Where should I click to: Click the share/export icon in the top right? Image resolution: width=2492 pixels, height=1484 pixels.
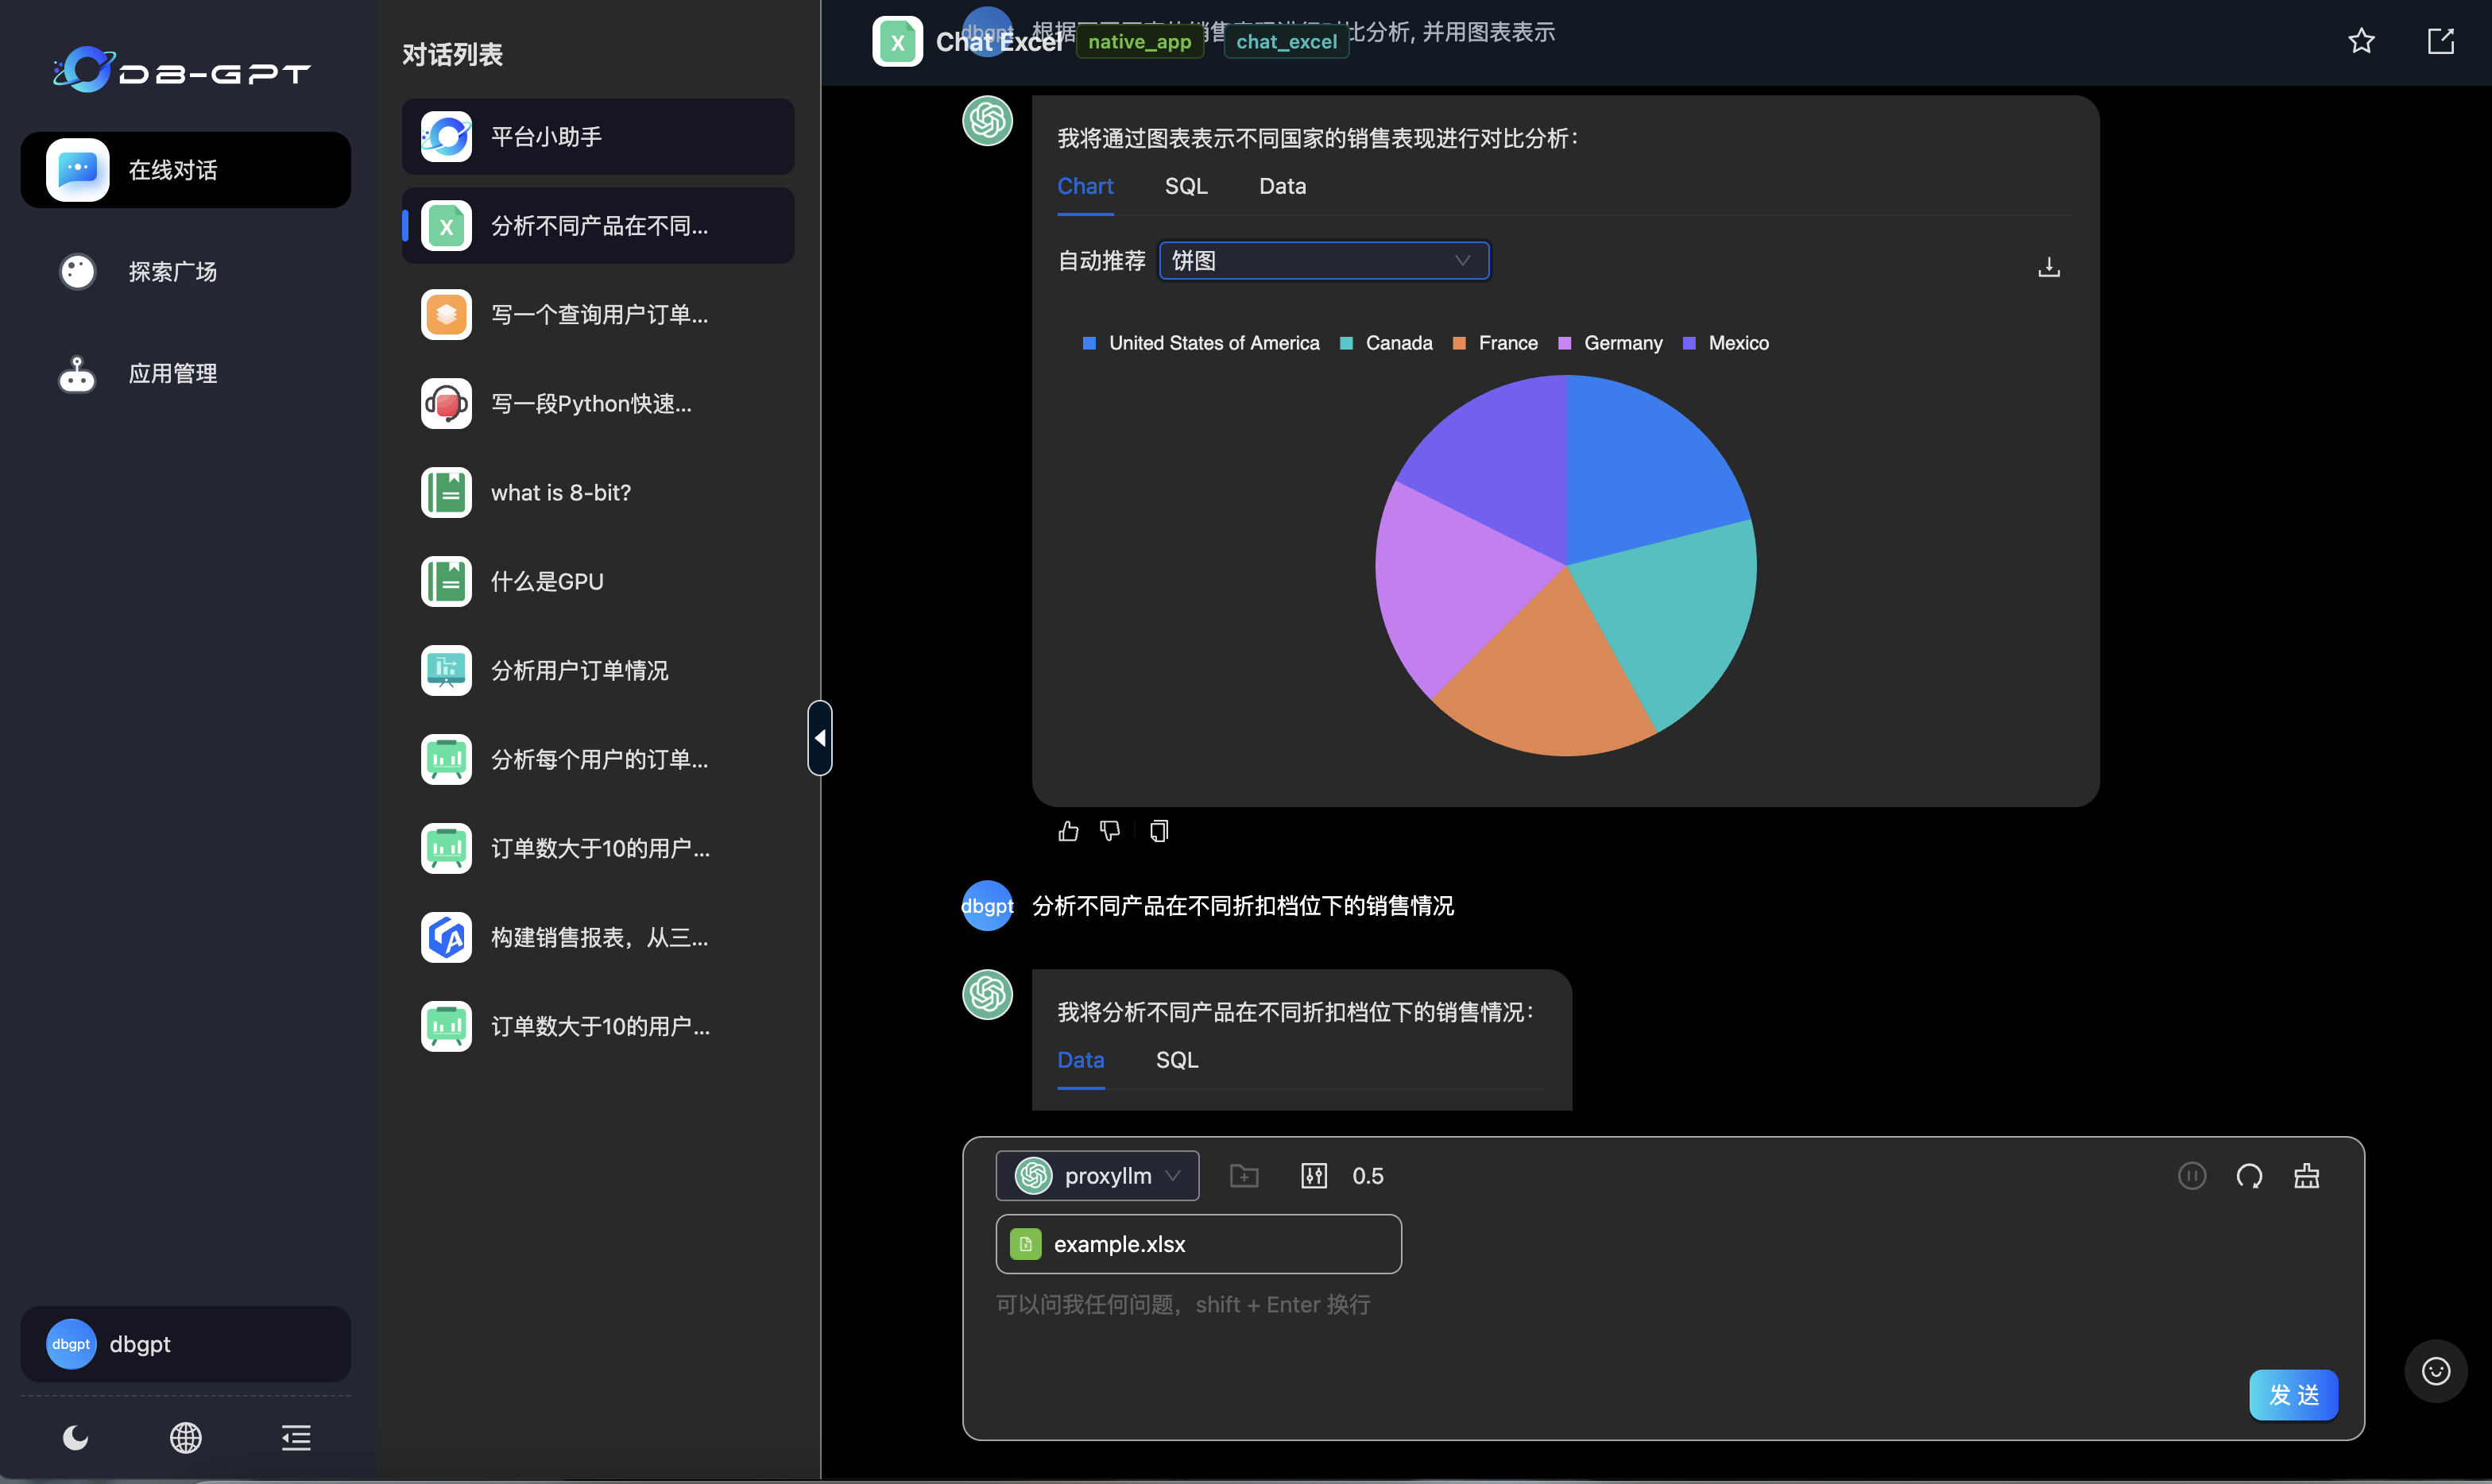(2440, 41)
